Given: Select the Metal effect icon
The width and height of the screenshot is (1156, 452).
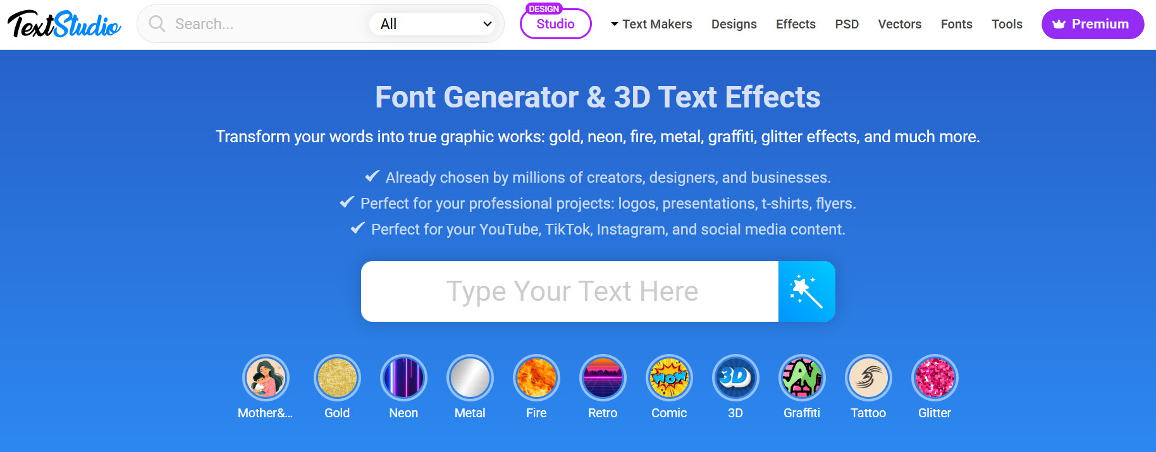Looking at the screenshot, I should coord(470,377).
